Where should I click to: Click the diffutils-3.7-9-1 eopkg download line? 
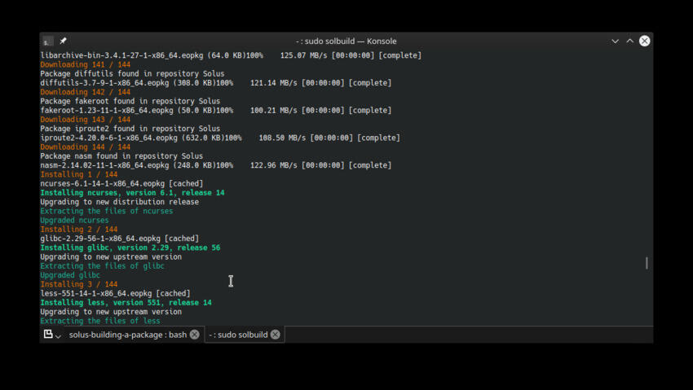(x=216, y=83)
